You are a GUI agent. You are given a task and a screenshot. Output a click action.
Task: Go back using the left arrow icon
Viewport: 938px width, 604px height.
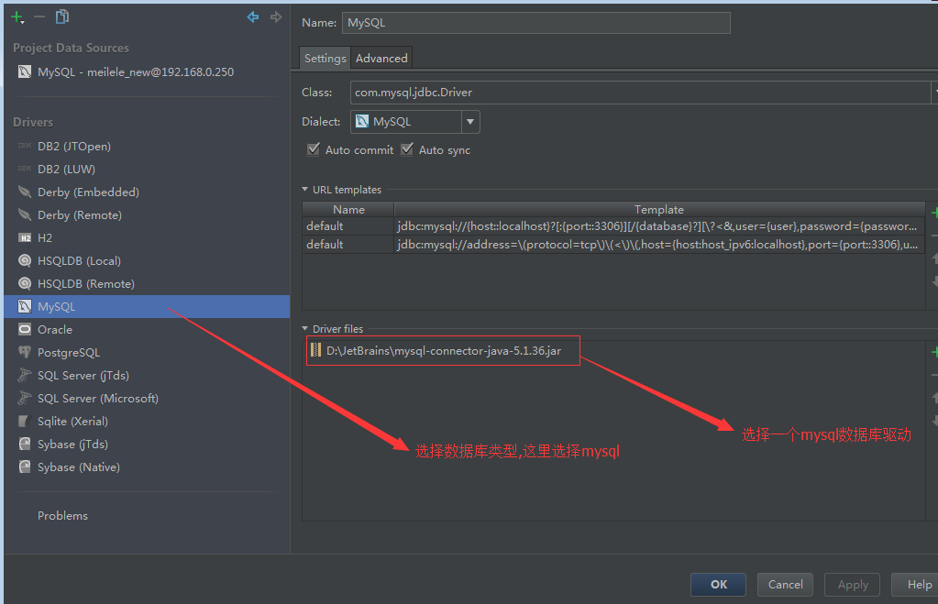click(x=253, y=16)
